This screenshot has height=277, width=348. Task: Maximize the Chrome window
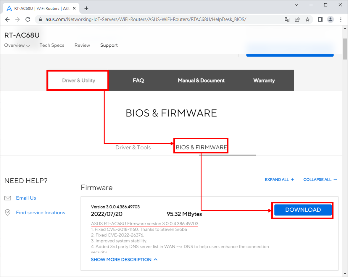click(326, 5)
